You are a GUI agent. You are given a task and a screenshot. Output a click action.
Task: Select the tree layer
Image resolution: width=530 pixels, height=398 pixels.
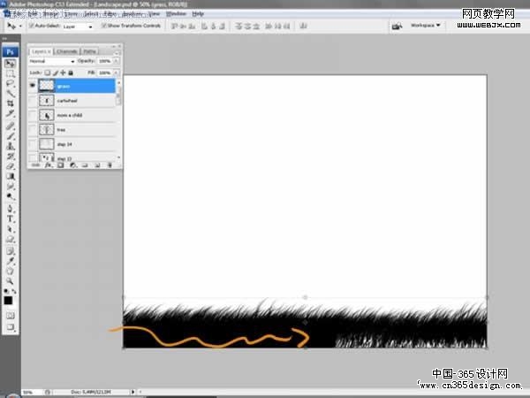click(76, 130)
